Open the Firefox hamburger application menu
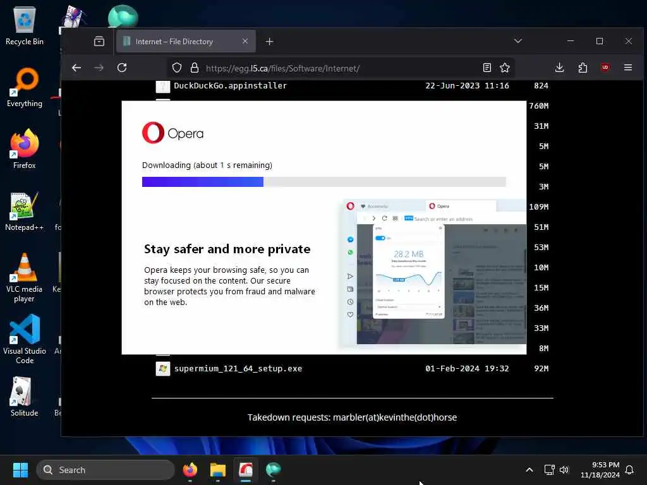 coord(628,67)
